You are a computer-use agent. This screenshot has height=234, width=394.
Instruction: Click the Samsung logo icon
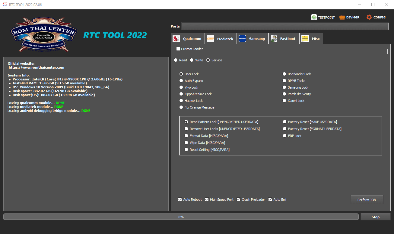point(242,38)
